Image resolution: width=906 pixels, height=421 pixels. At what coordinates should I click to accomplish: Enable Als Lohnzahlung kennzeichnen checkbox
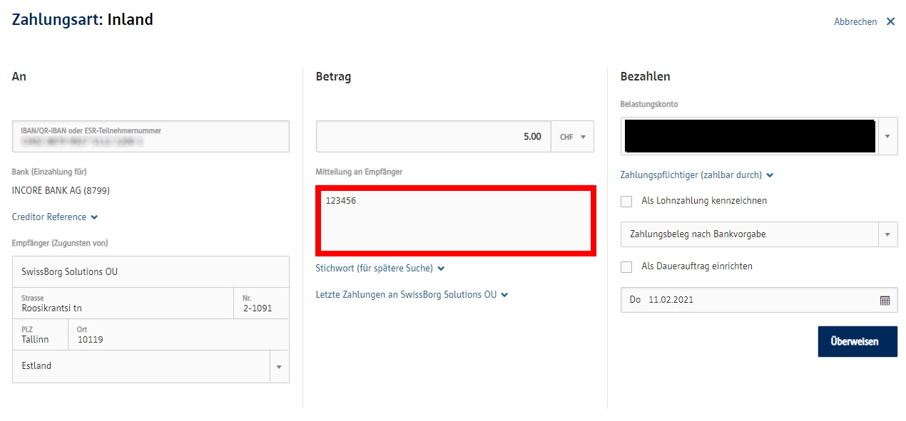pos(626,202)
